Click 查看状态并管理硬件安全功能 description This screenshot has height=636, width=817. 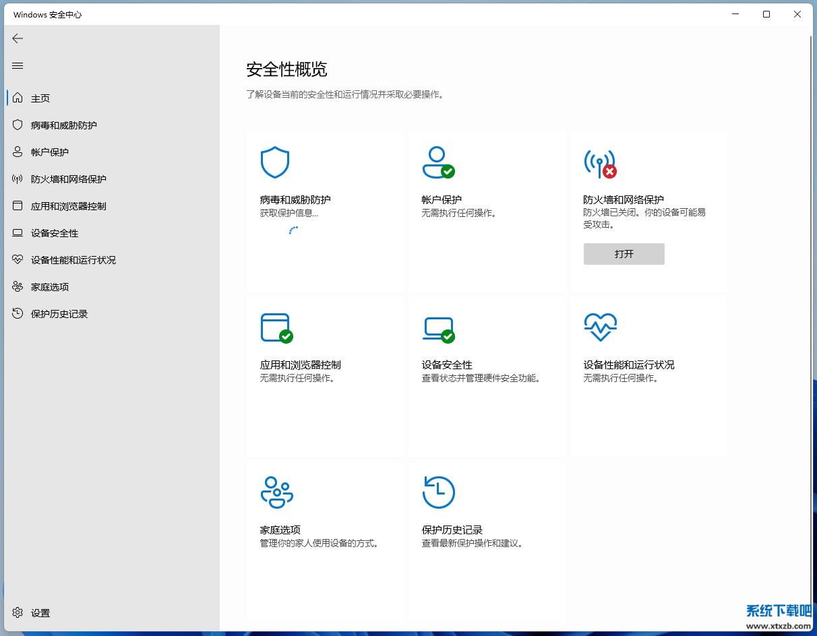(481, 378)
